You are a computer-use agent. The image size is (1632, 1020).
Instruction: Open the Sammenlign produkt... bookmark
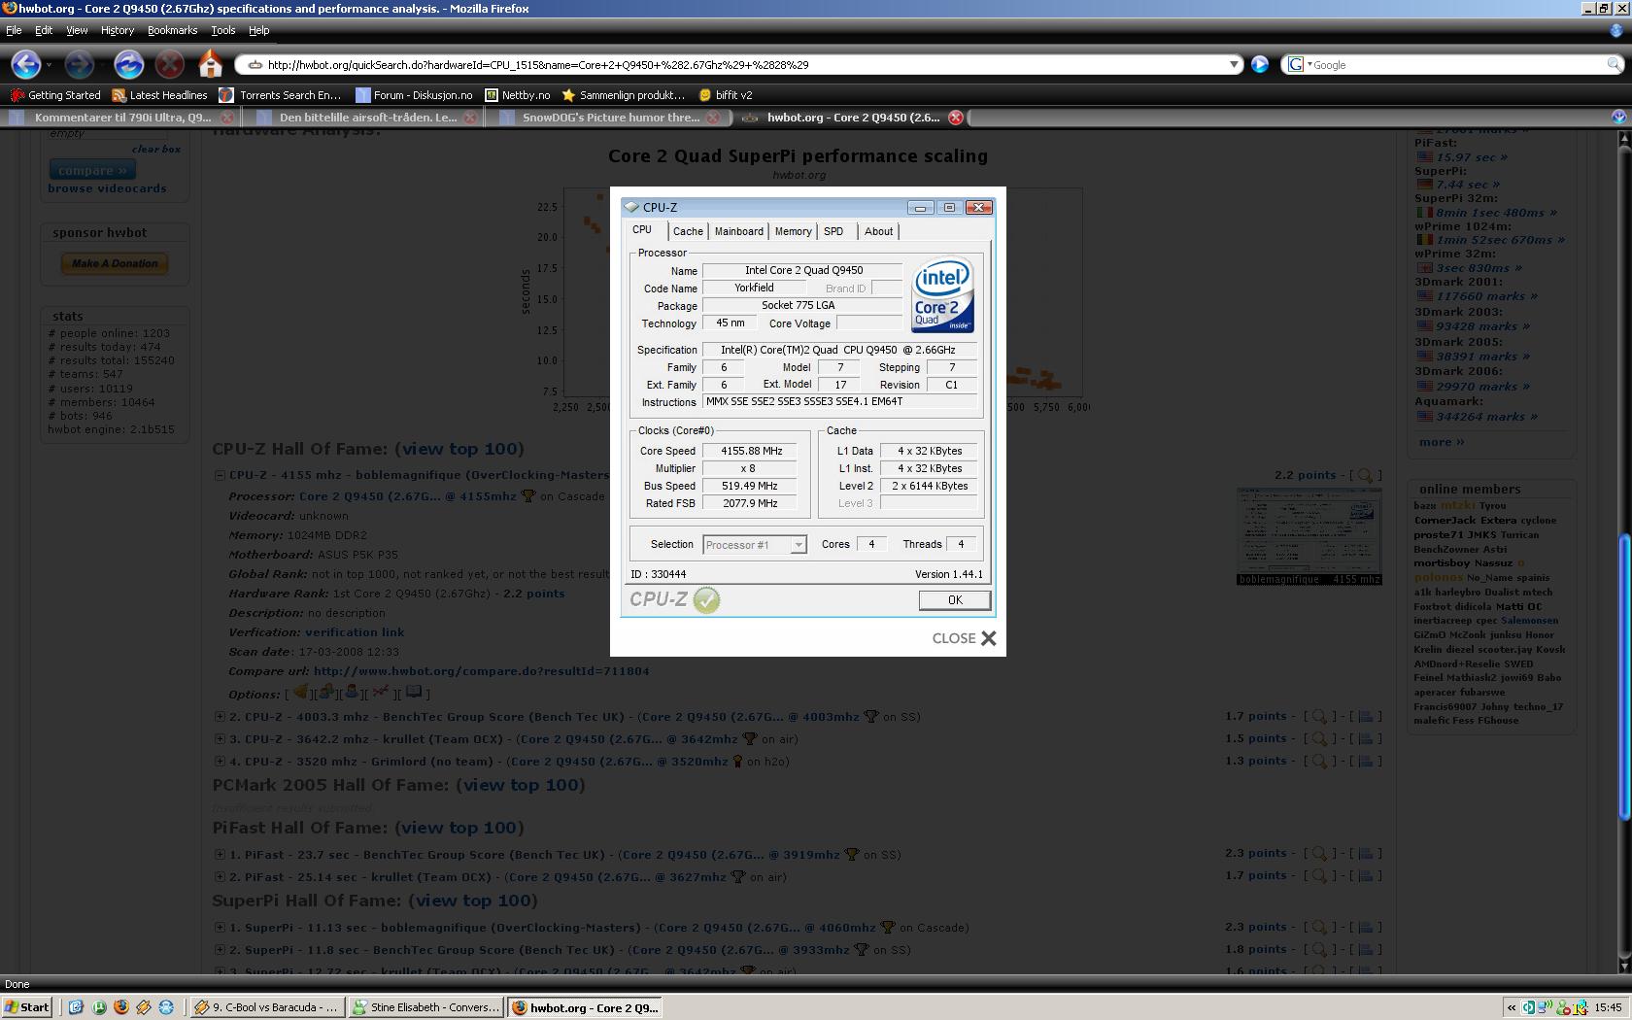click(x=624, y=95)
